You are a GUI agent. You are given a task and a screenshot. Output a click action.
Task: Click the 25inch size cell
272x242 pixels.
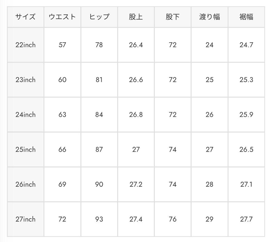coord(25,149)
